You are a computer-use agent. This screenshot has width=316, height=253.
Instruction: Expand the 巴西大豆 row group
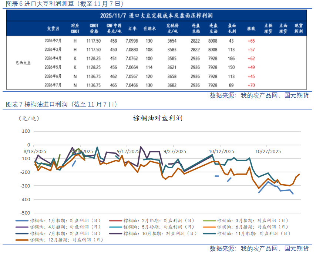click(23, 62)
